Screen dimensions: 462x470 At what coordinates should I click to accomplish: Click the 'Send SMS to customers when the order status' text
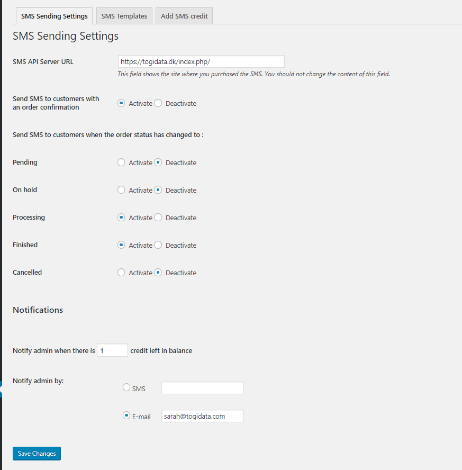pyautogui.click(x=108, y=135)
